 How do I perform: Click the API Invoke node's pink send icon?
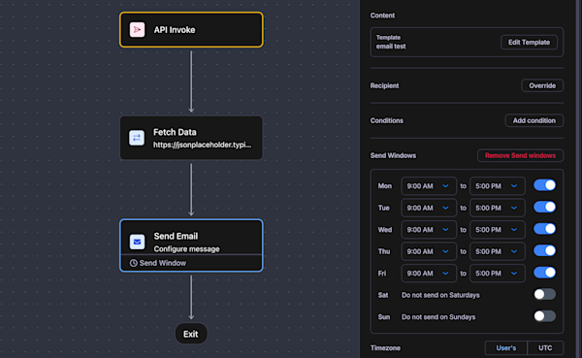point(137,30)
